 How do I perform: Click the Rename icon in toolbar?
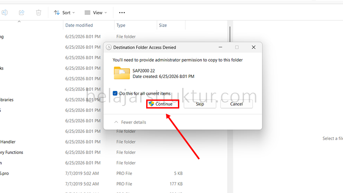click(4, 12)
